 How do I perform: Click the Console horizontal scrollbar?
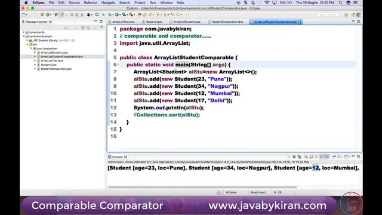202,187
